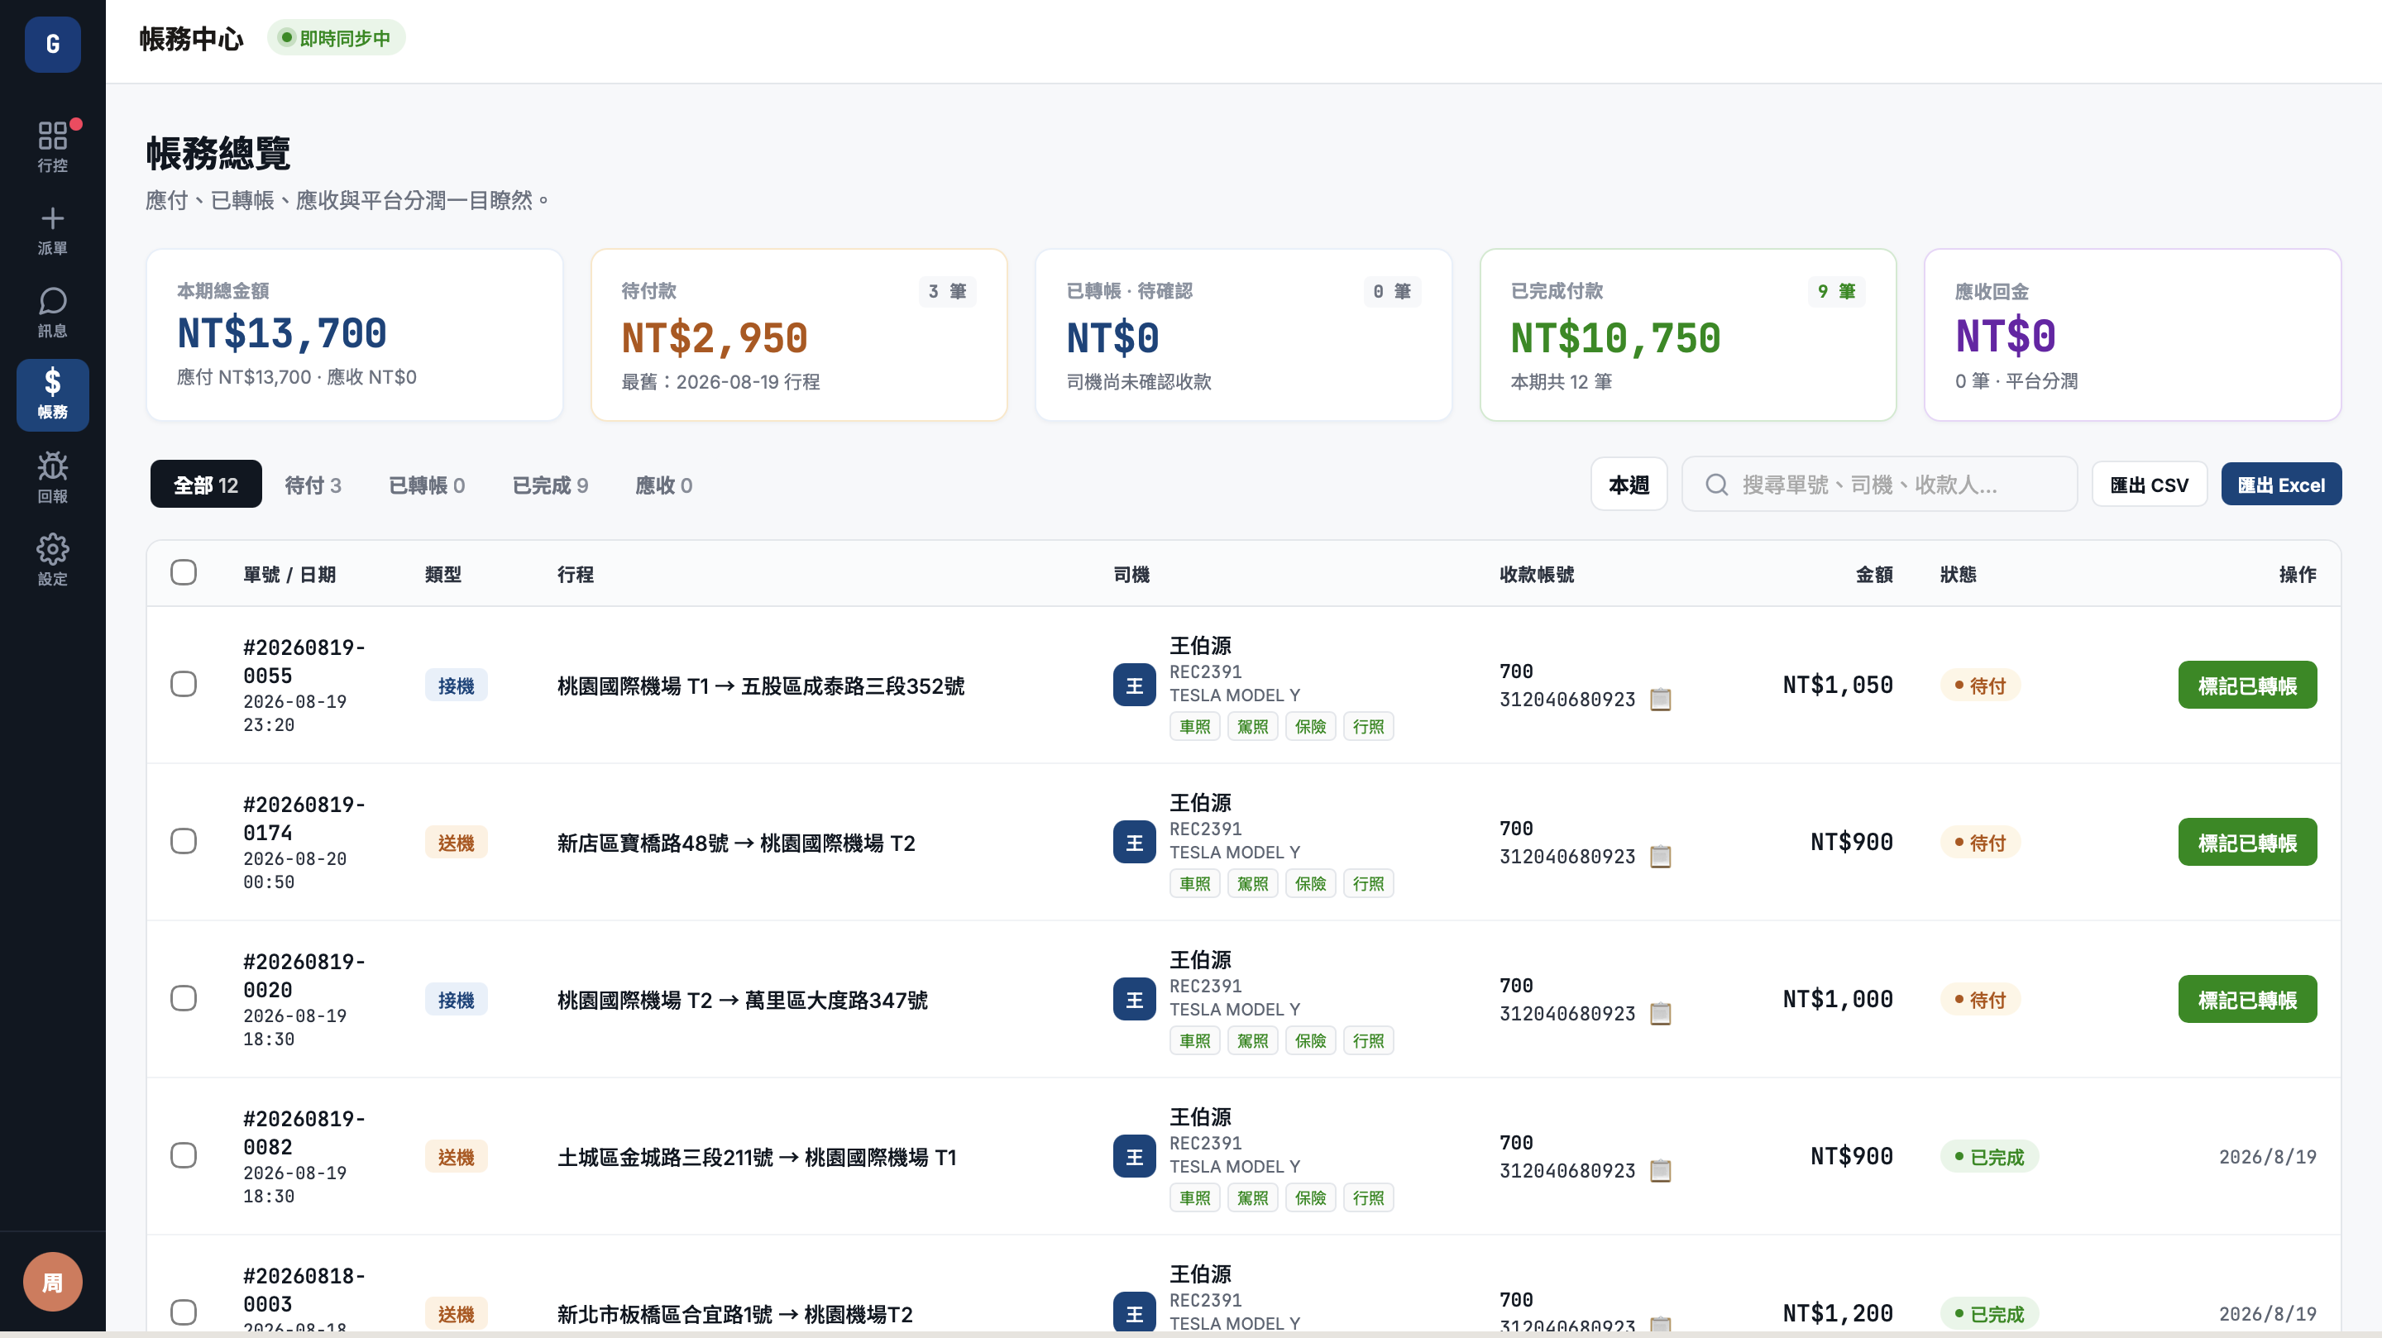This screenshot has height=1338, width=2382.
Task: Copy account number for order #20260819-0055
Action: pos(1661,699)
